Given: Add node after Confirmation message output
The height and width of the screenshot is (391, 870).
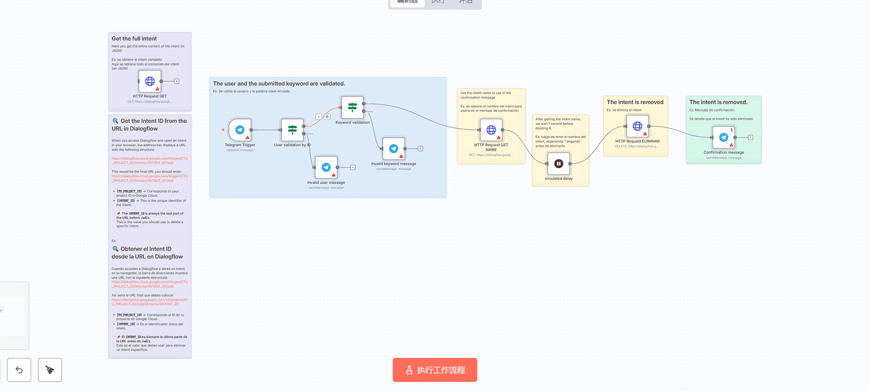Looking at the screenshot, I should pos(750,138).
